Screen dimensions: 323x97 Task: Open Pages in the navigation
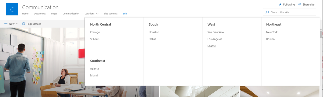54,14
